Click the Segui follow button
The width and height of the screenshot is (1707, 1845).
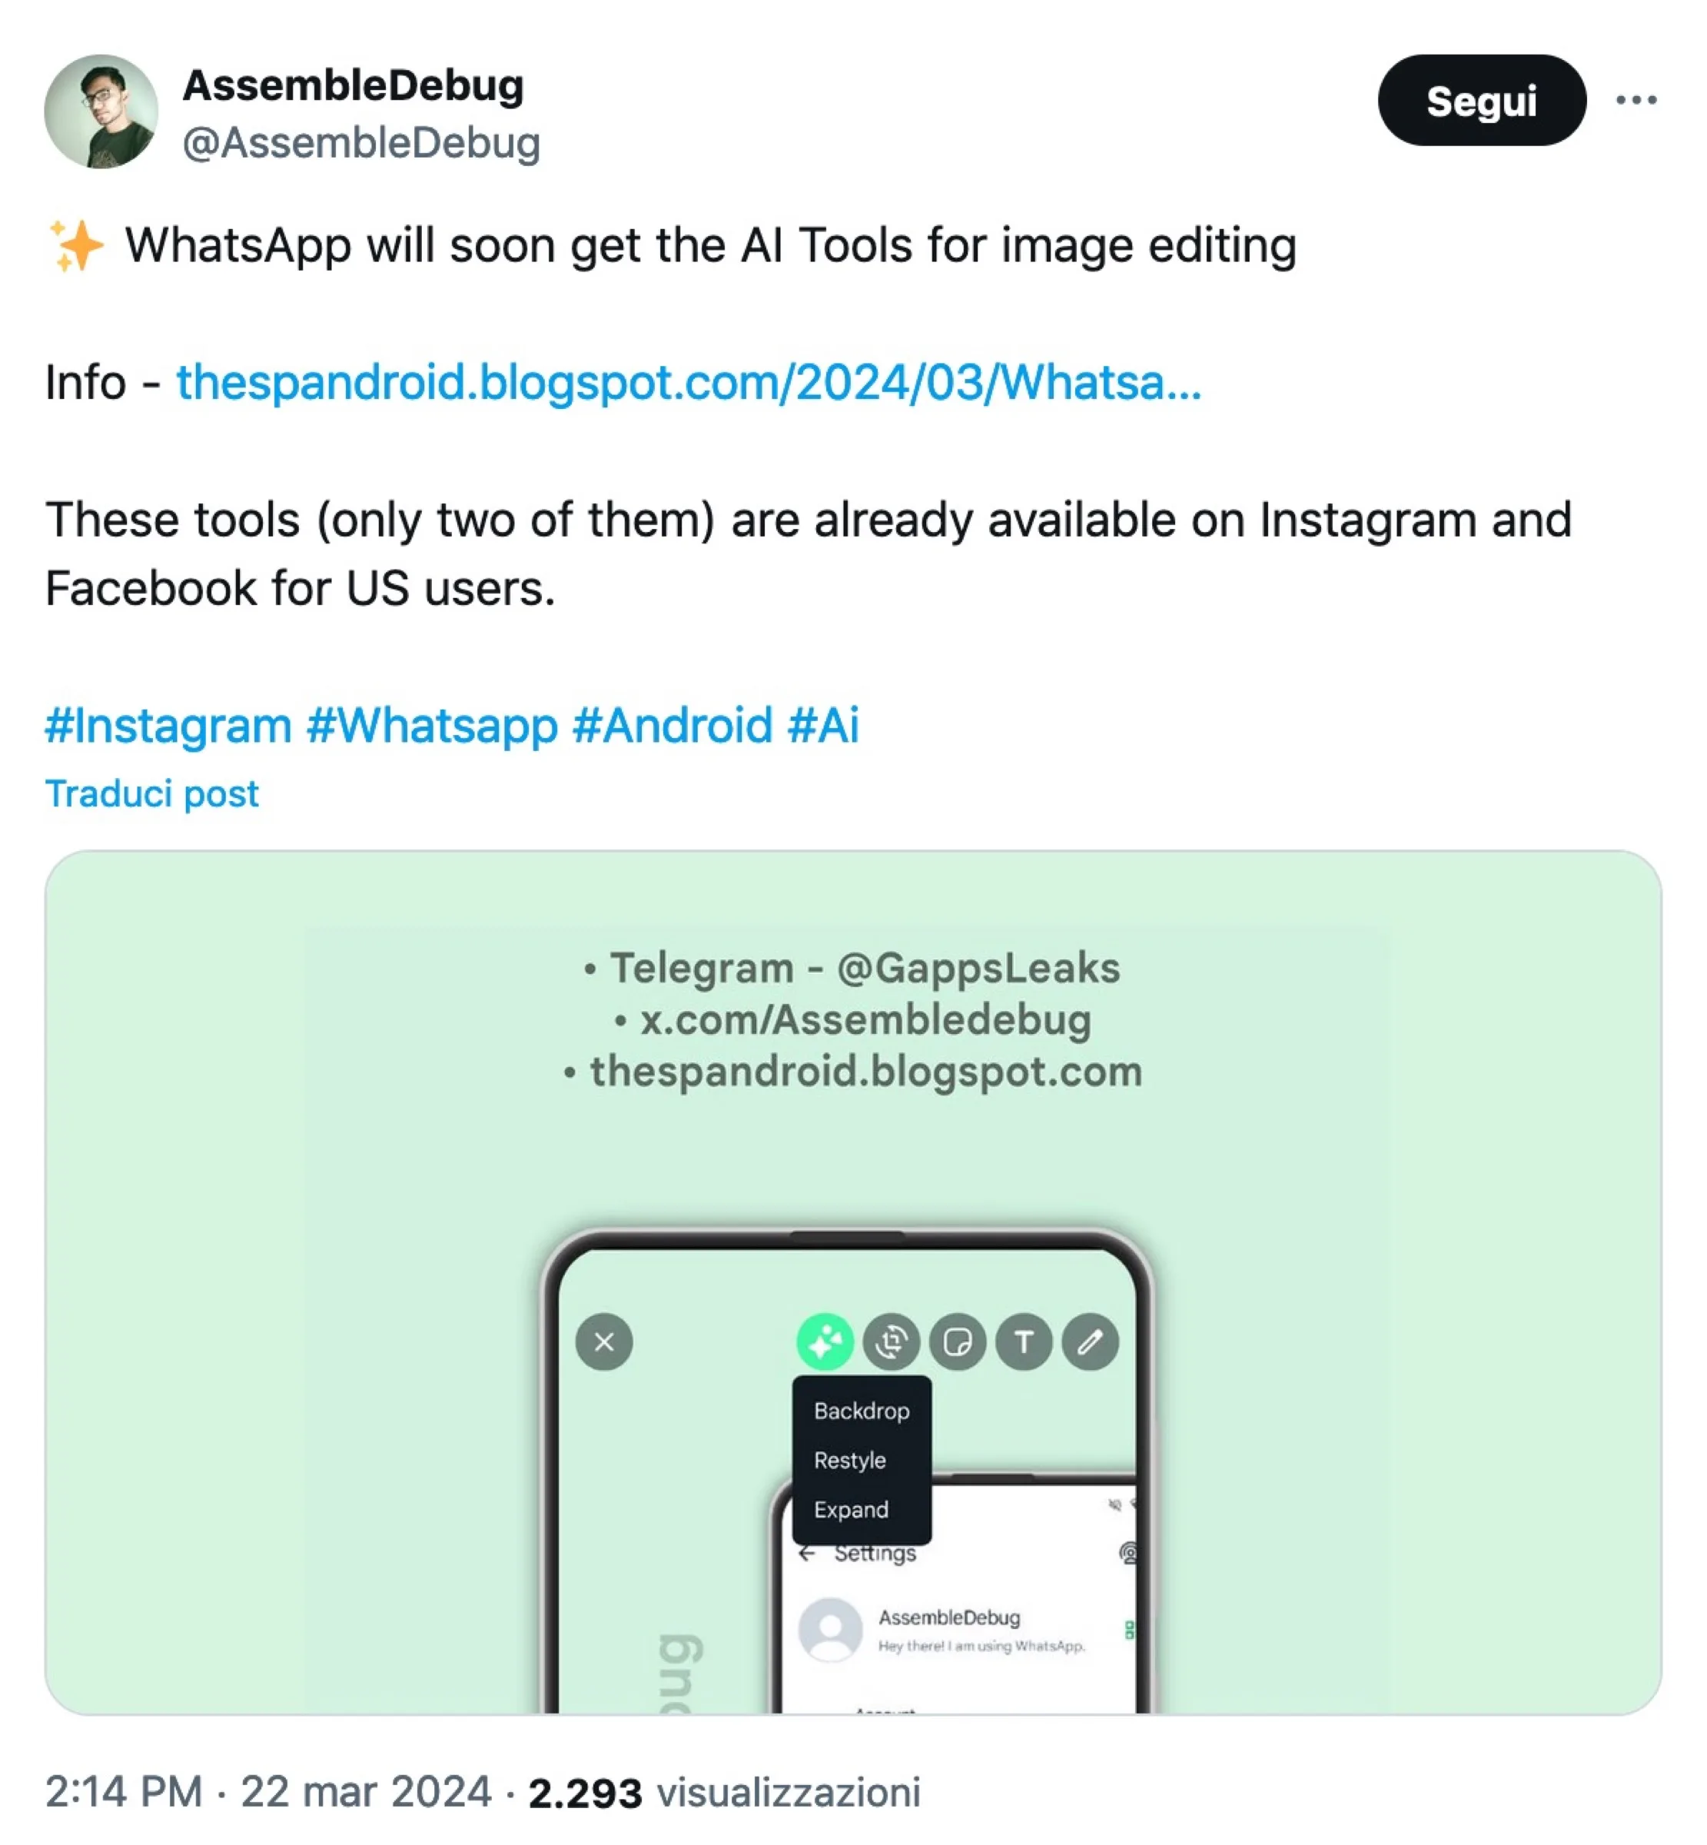click(1481, 101)
